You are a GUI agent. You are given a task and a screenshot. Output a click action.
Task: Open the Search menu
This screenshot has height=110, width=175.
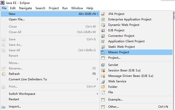[x=40, y=8]
